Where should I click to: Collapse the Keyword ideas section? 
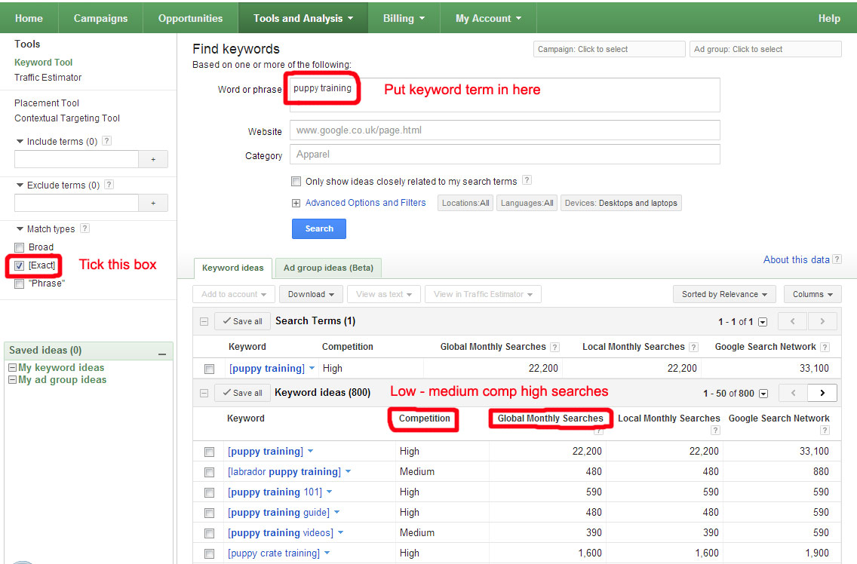(x=204, y=393)
